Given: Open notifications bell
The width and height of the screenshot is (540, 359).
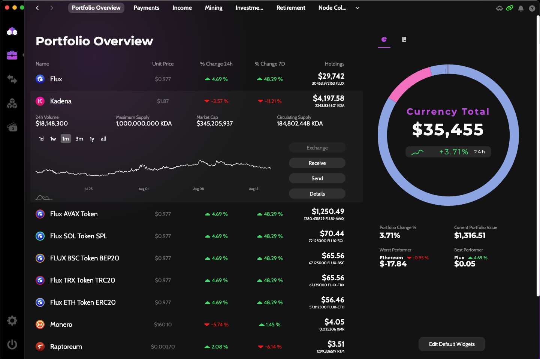Looking at the screenshot, I should coord(521,8).
